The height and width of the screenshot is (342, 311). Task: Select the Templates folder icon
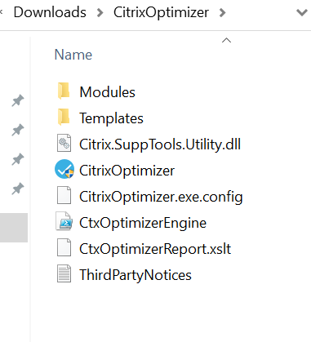point(64,118)
